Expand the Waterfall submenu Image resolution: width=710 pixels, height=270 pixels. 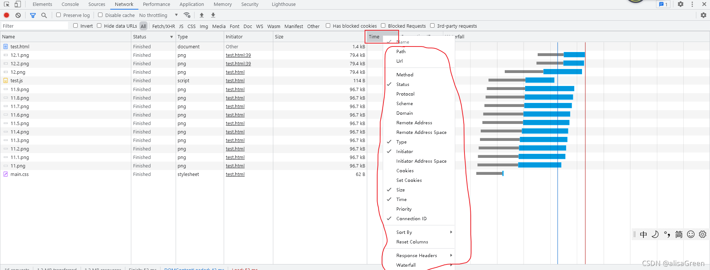click(419, 265)
